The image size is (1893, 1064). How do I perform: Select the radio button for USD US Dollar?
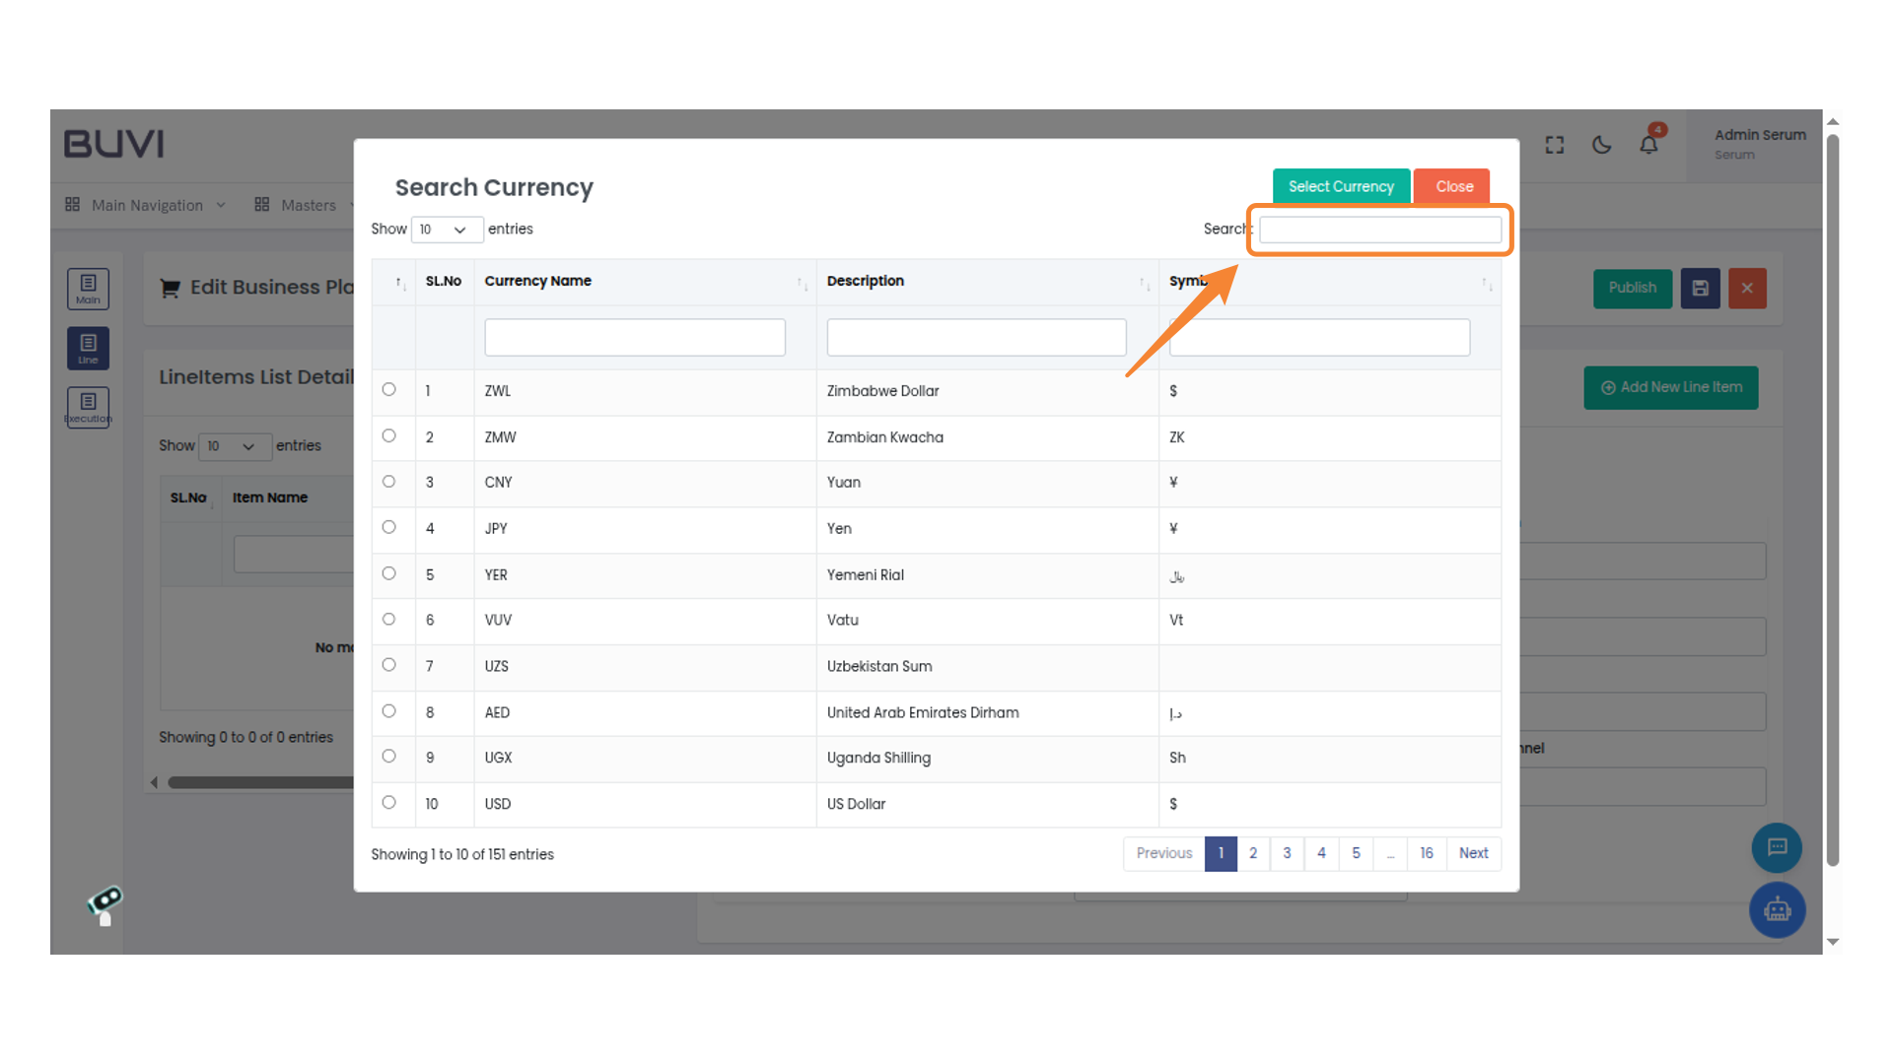(389, 803)
